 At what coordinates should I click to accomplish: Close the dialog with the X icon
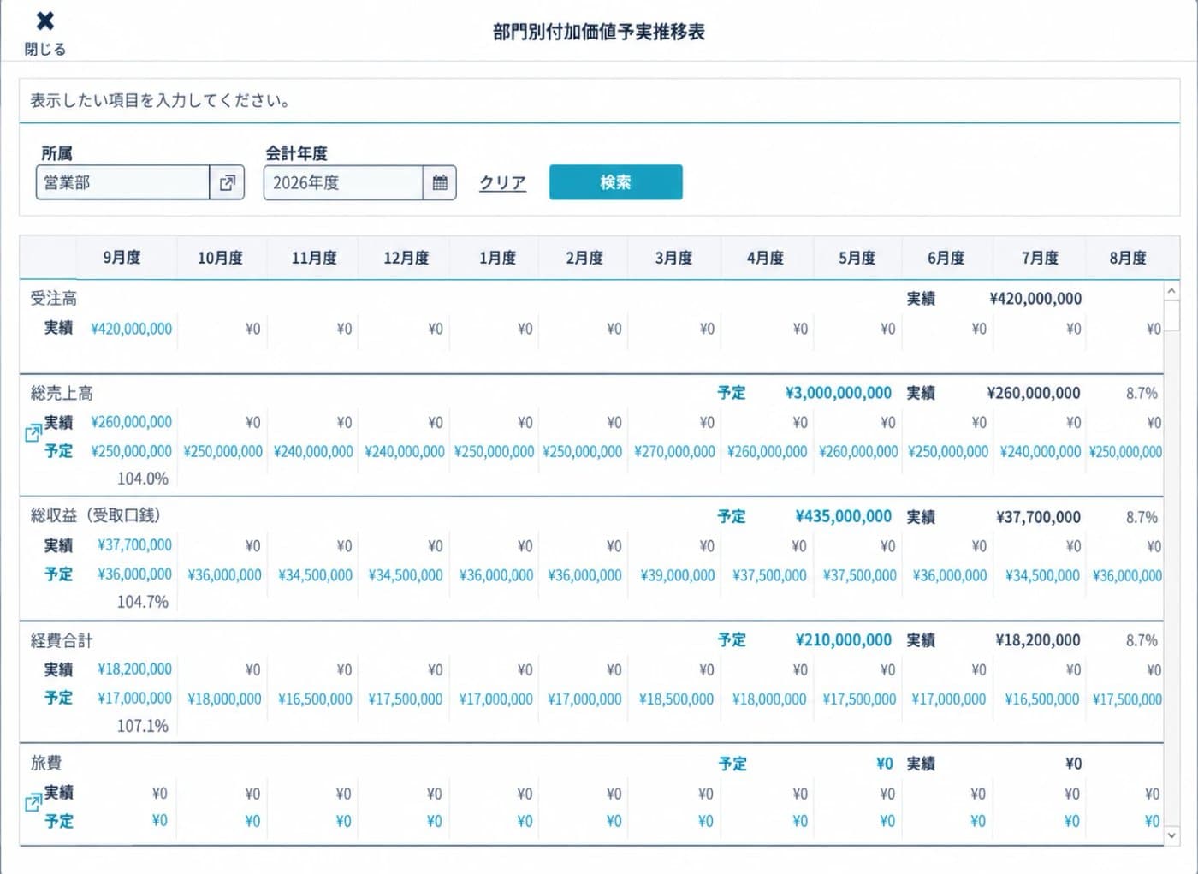click(45, 21)
